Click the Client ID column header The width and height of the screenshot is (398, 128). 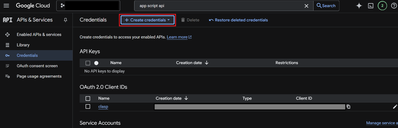click(x=304, y=99)
